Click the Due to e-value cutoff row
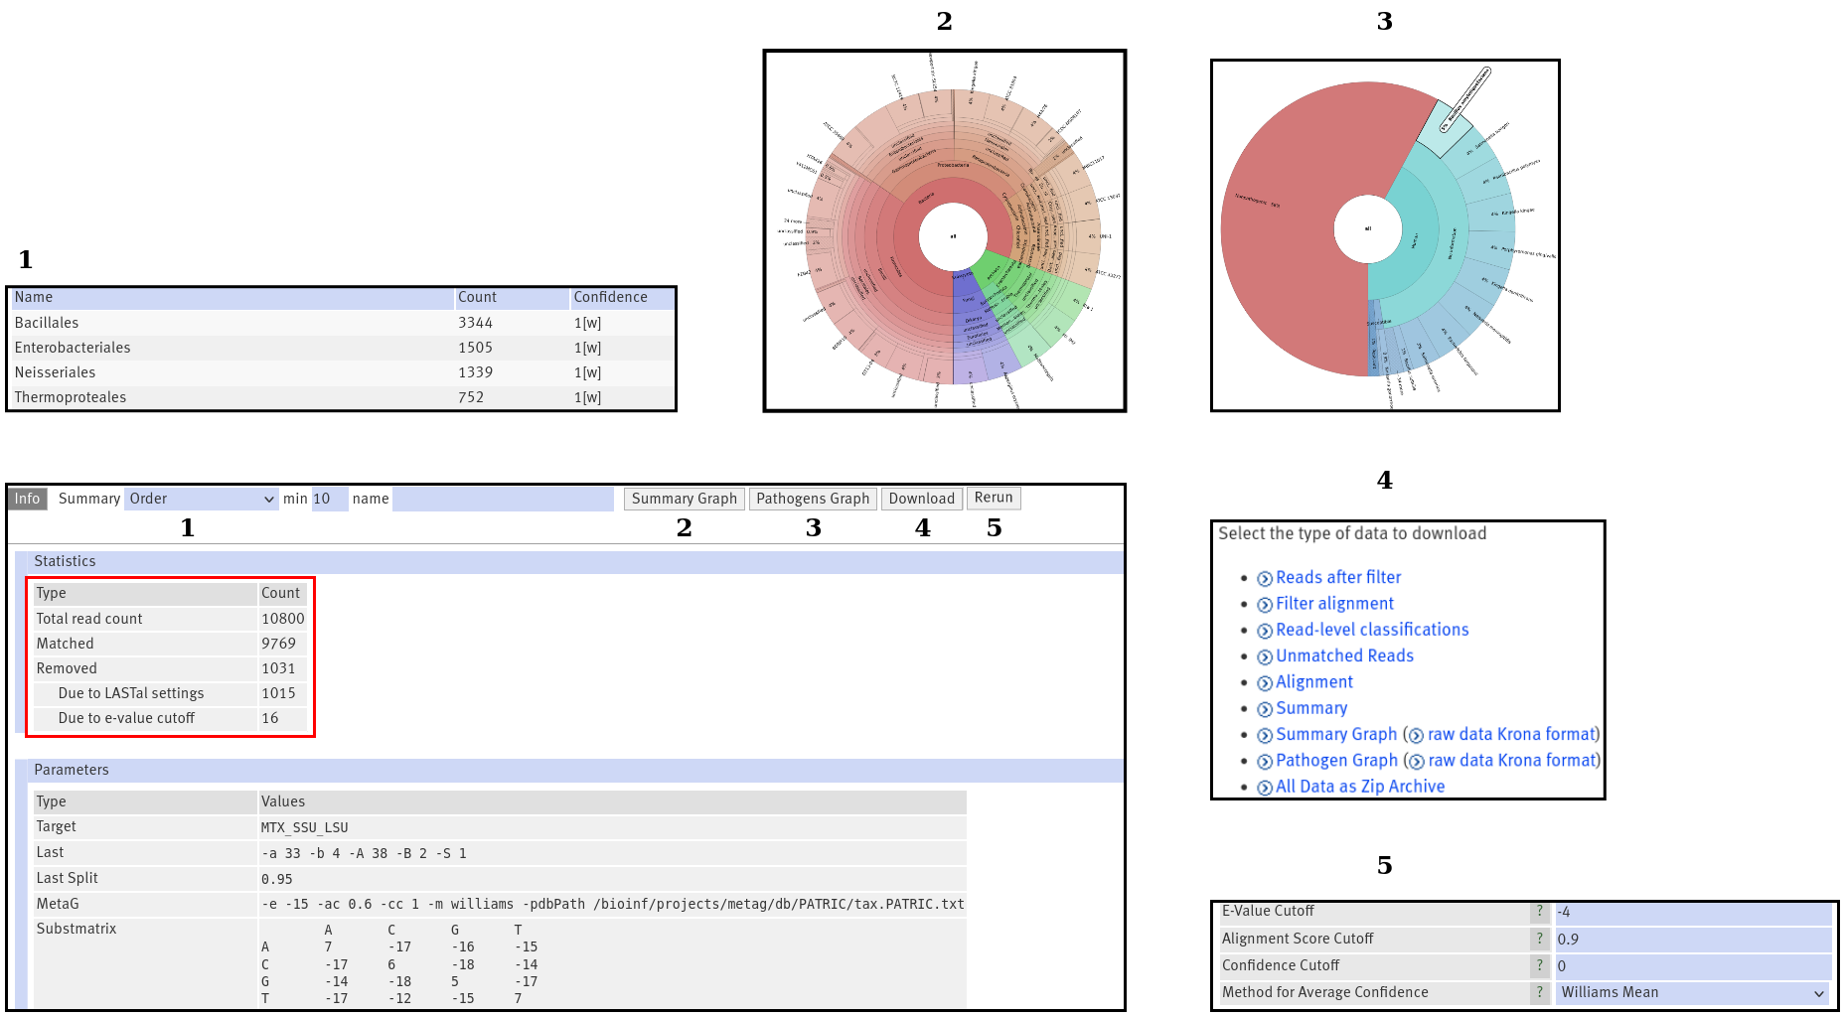Screen dimensions: 1845x1017 coord(170,718)
